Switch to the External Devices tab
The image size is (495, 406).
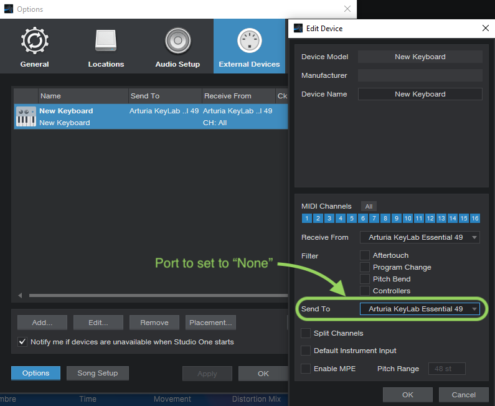point(250,47)
